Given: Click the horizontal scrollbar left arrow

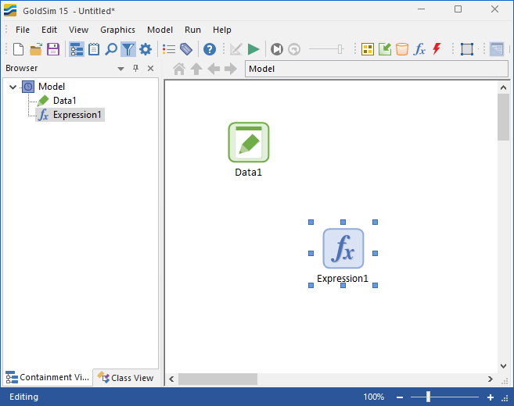Looking at the screenshot, I should pos(171,379).
